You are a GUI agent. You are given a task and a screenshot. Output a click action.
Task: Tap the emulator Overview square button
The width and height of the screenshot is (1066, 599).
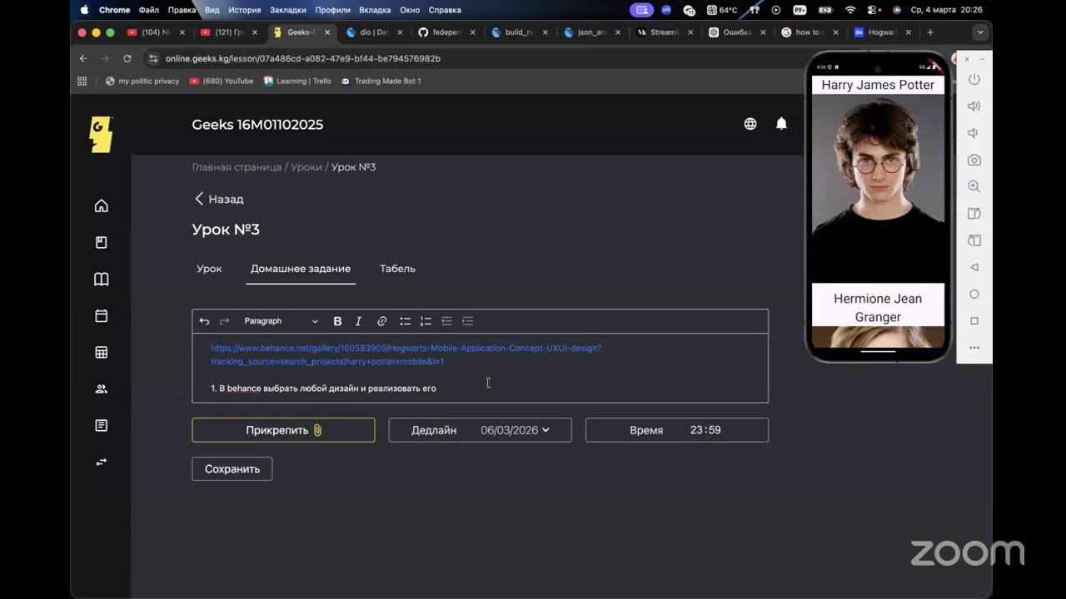974,320
